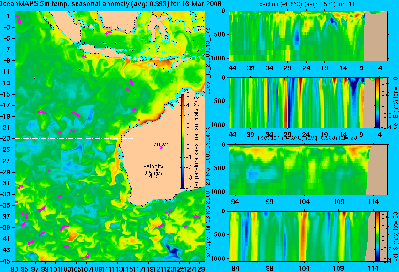Click the vel. S velocity color bar
399x272 pixels.
click(x=377, y=236)
